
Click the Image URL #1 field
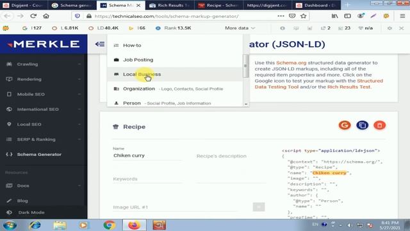coord(175,207)
